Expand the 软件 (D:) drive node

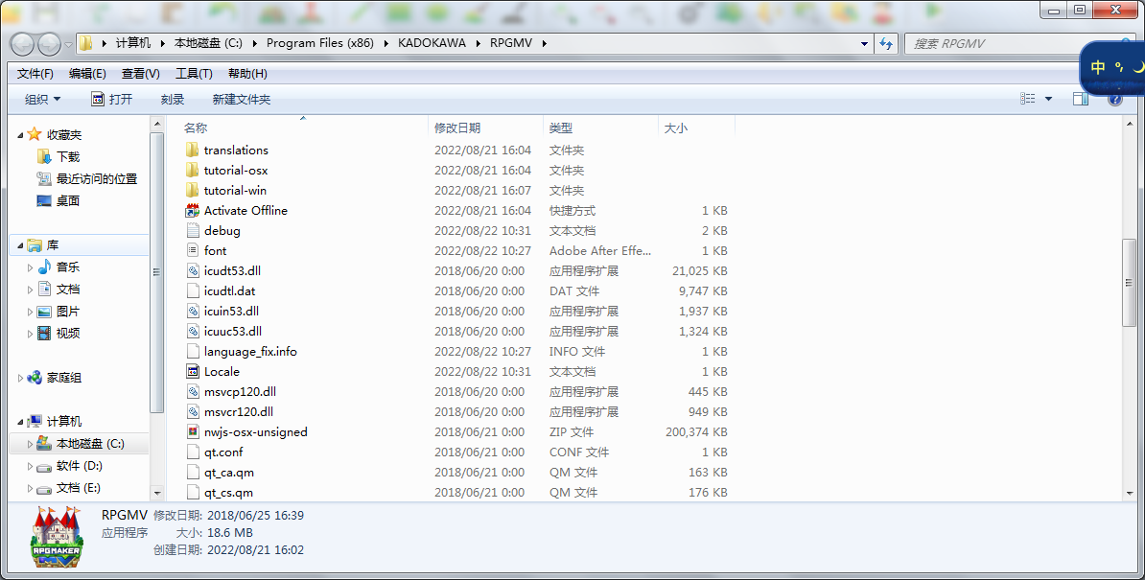tap(30, 466)
